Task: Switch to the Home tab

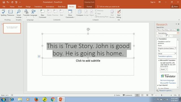Action: point(12,7)
